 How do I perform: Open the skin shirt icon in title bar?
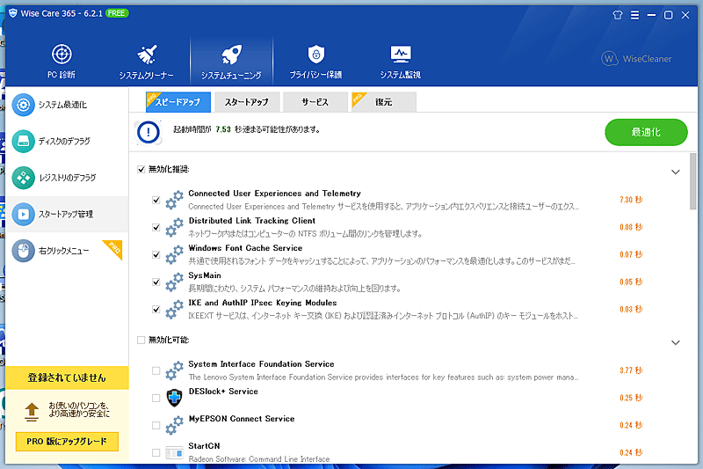[x=618, y=15]
